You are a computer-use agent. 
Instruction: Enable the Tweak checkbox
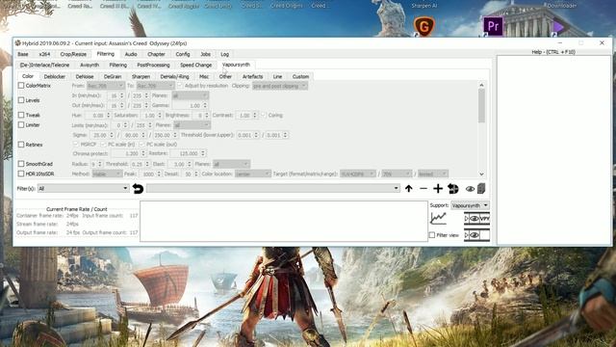coord(21,115)
